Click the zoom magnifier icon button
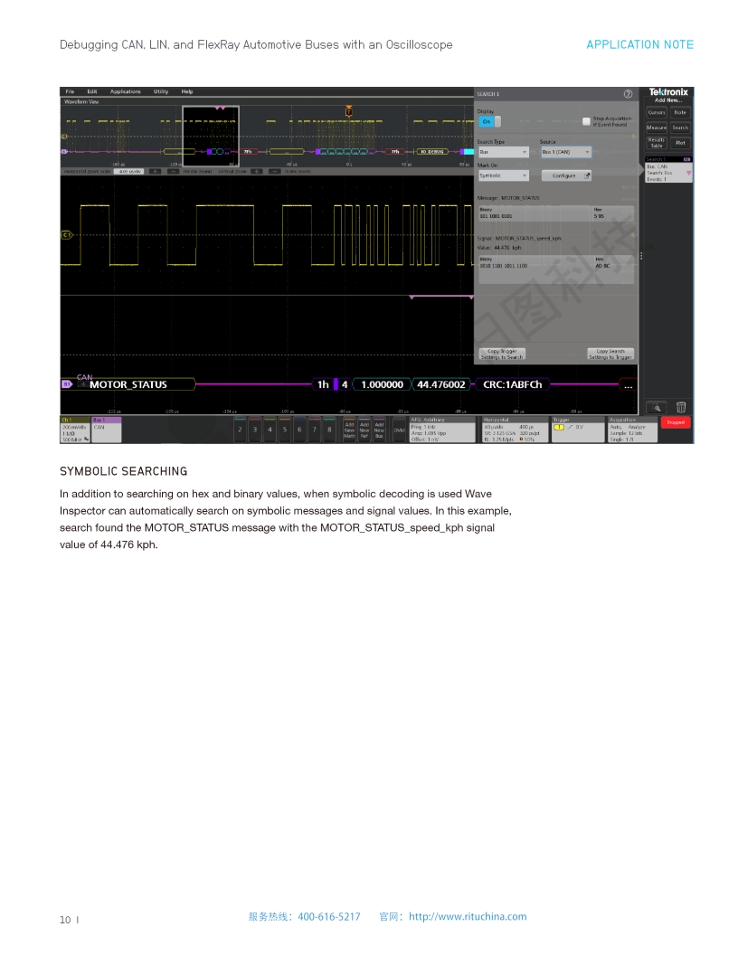Viewport: 738px width, 955px height. tap(657, 408)
